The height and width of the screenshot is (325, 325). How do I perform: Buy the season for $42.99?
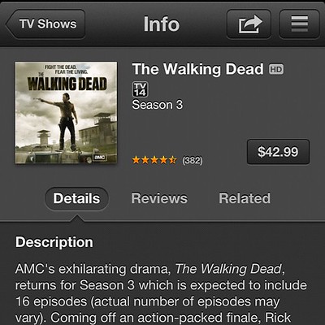point(278,152)
